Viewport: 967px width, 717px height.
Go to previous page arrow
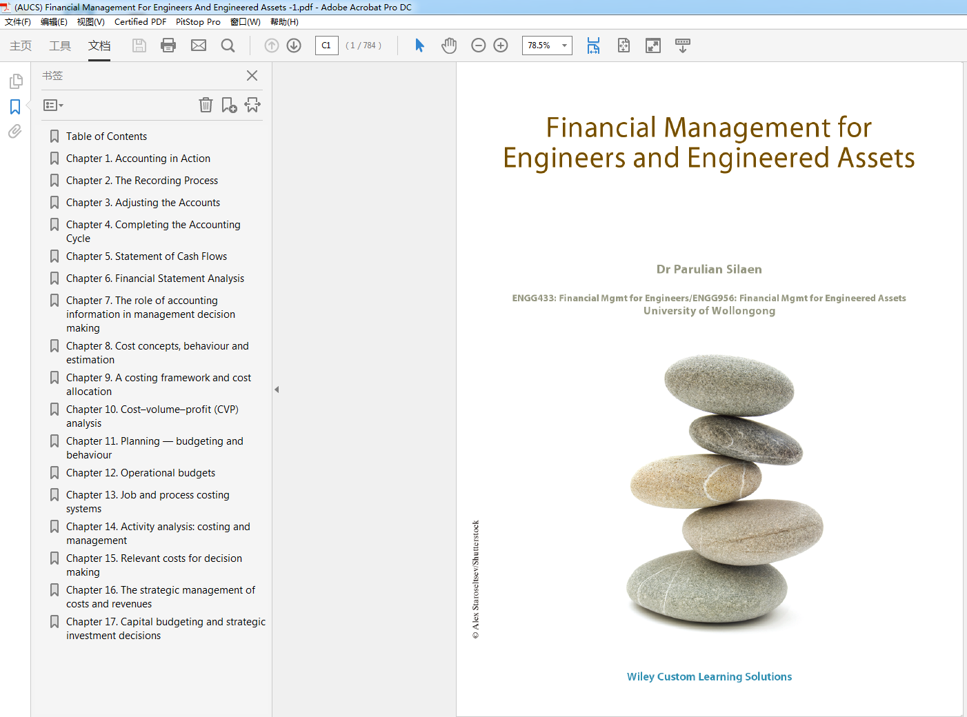coord(272,46)
